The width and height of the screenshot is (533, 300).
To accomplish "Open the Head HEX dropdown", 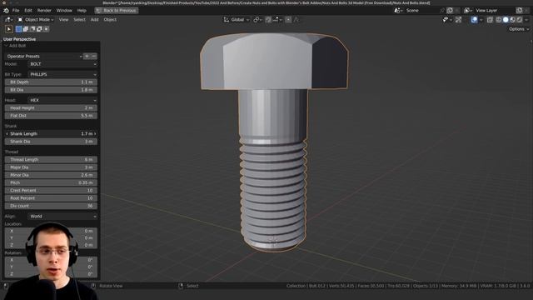I will (x=62, y=100).
